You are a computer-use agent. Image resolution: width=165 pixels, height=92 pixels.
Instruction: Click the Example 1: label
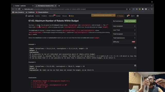tap(32, 44)
